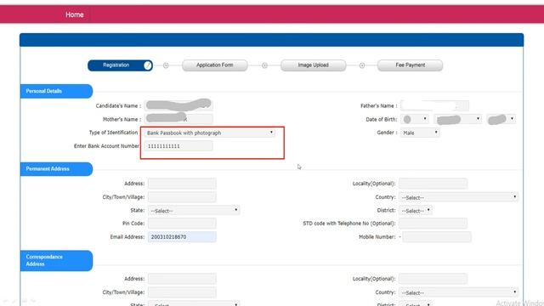Click the circle connector after Registration step

[x=166, y=65]
